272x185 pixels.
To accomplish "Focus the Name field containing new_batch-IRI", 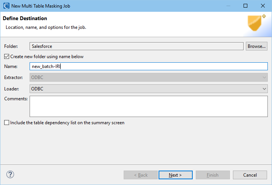I will [149, 66].
